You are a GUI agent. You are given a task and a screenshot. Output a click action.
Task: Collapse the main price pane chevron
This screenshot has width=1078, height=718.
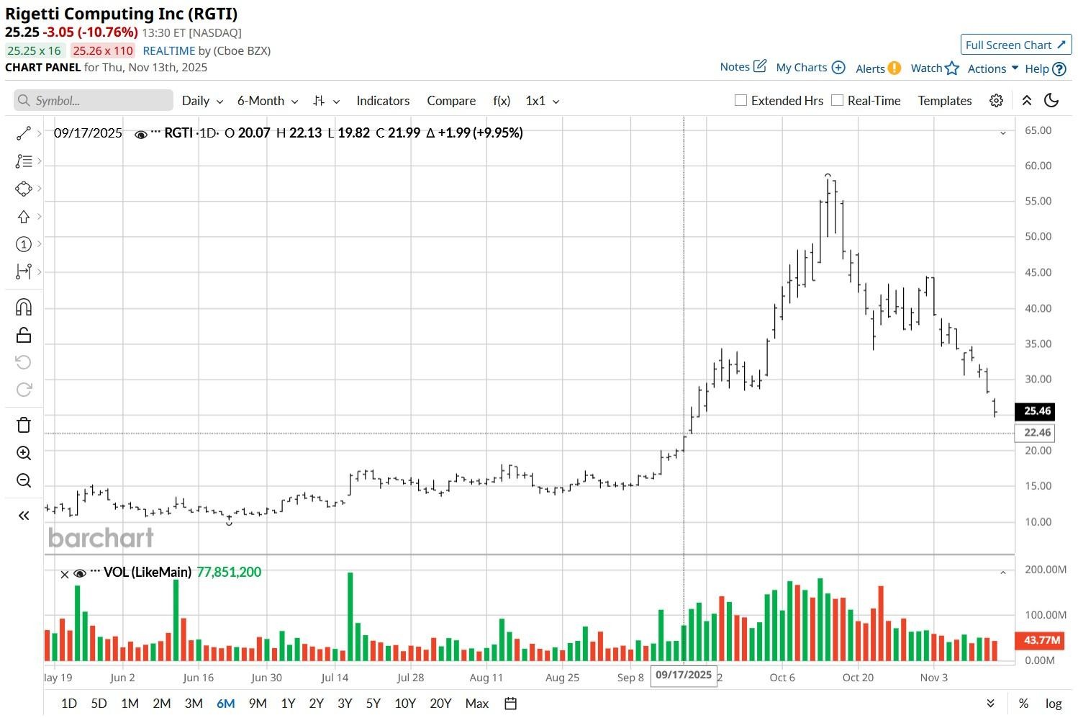[1002, 133]
